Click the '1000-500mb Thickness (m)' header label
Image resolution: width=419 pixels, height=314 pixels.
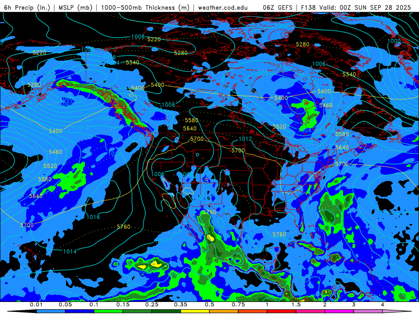tap(145, 7)
